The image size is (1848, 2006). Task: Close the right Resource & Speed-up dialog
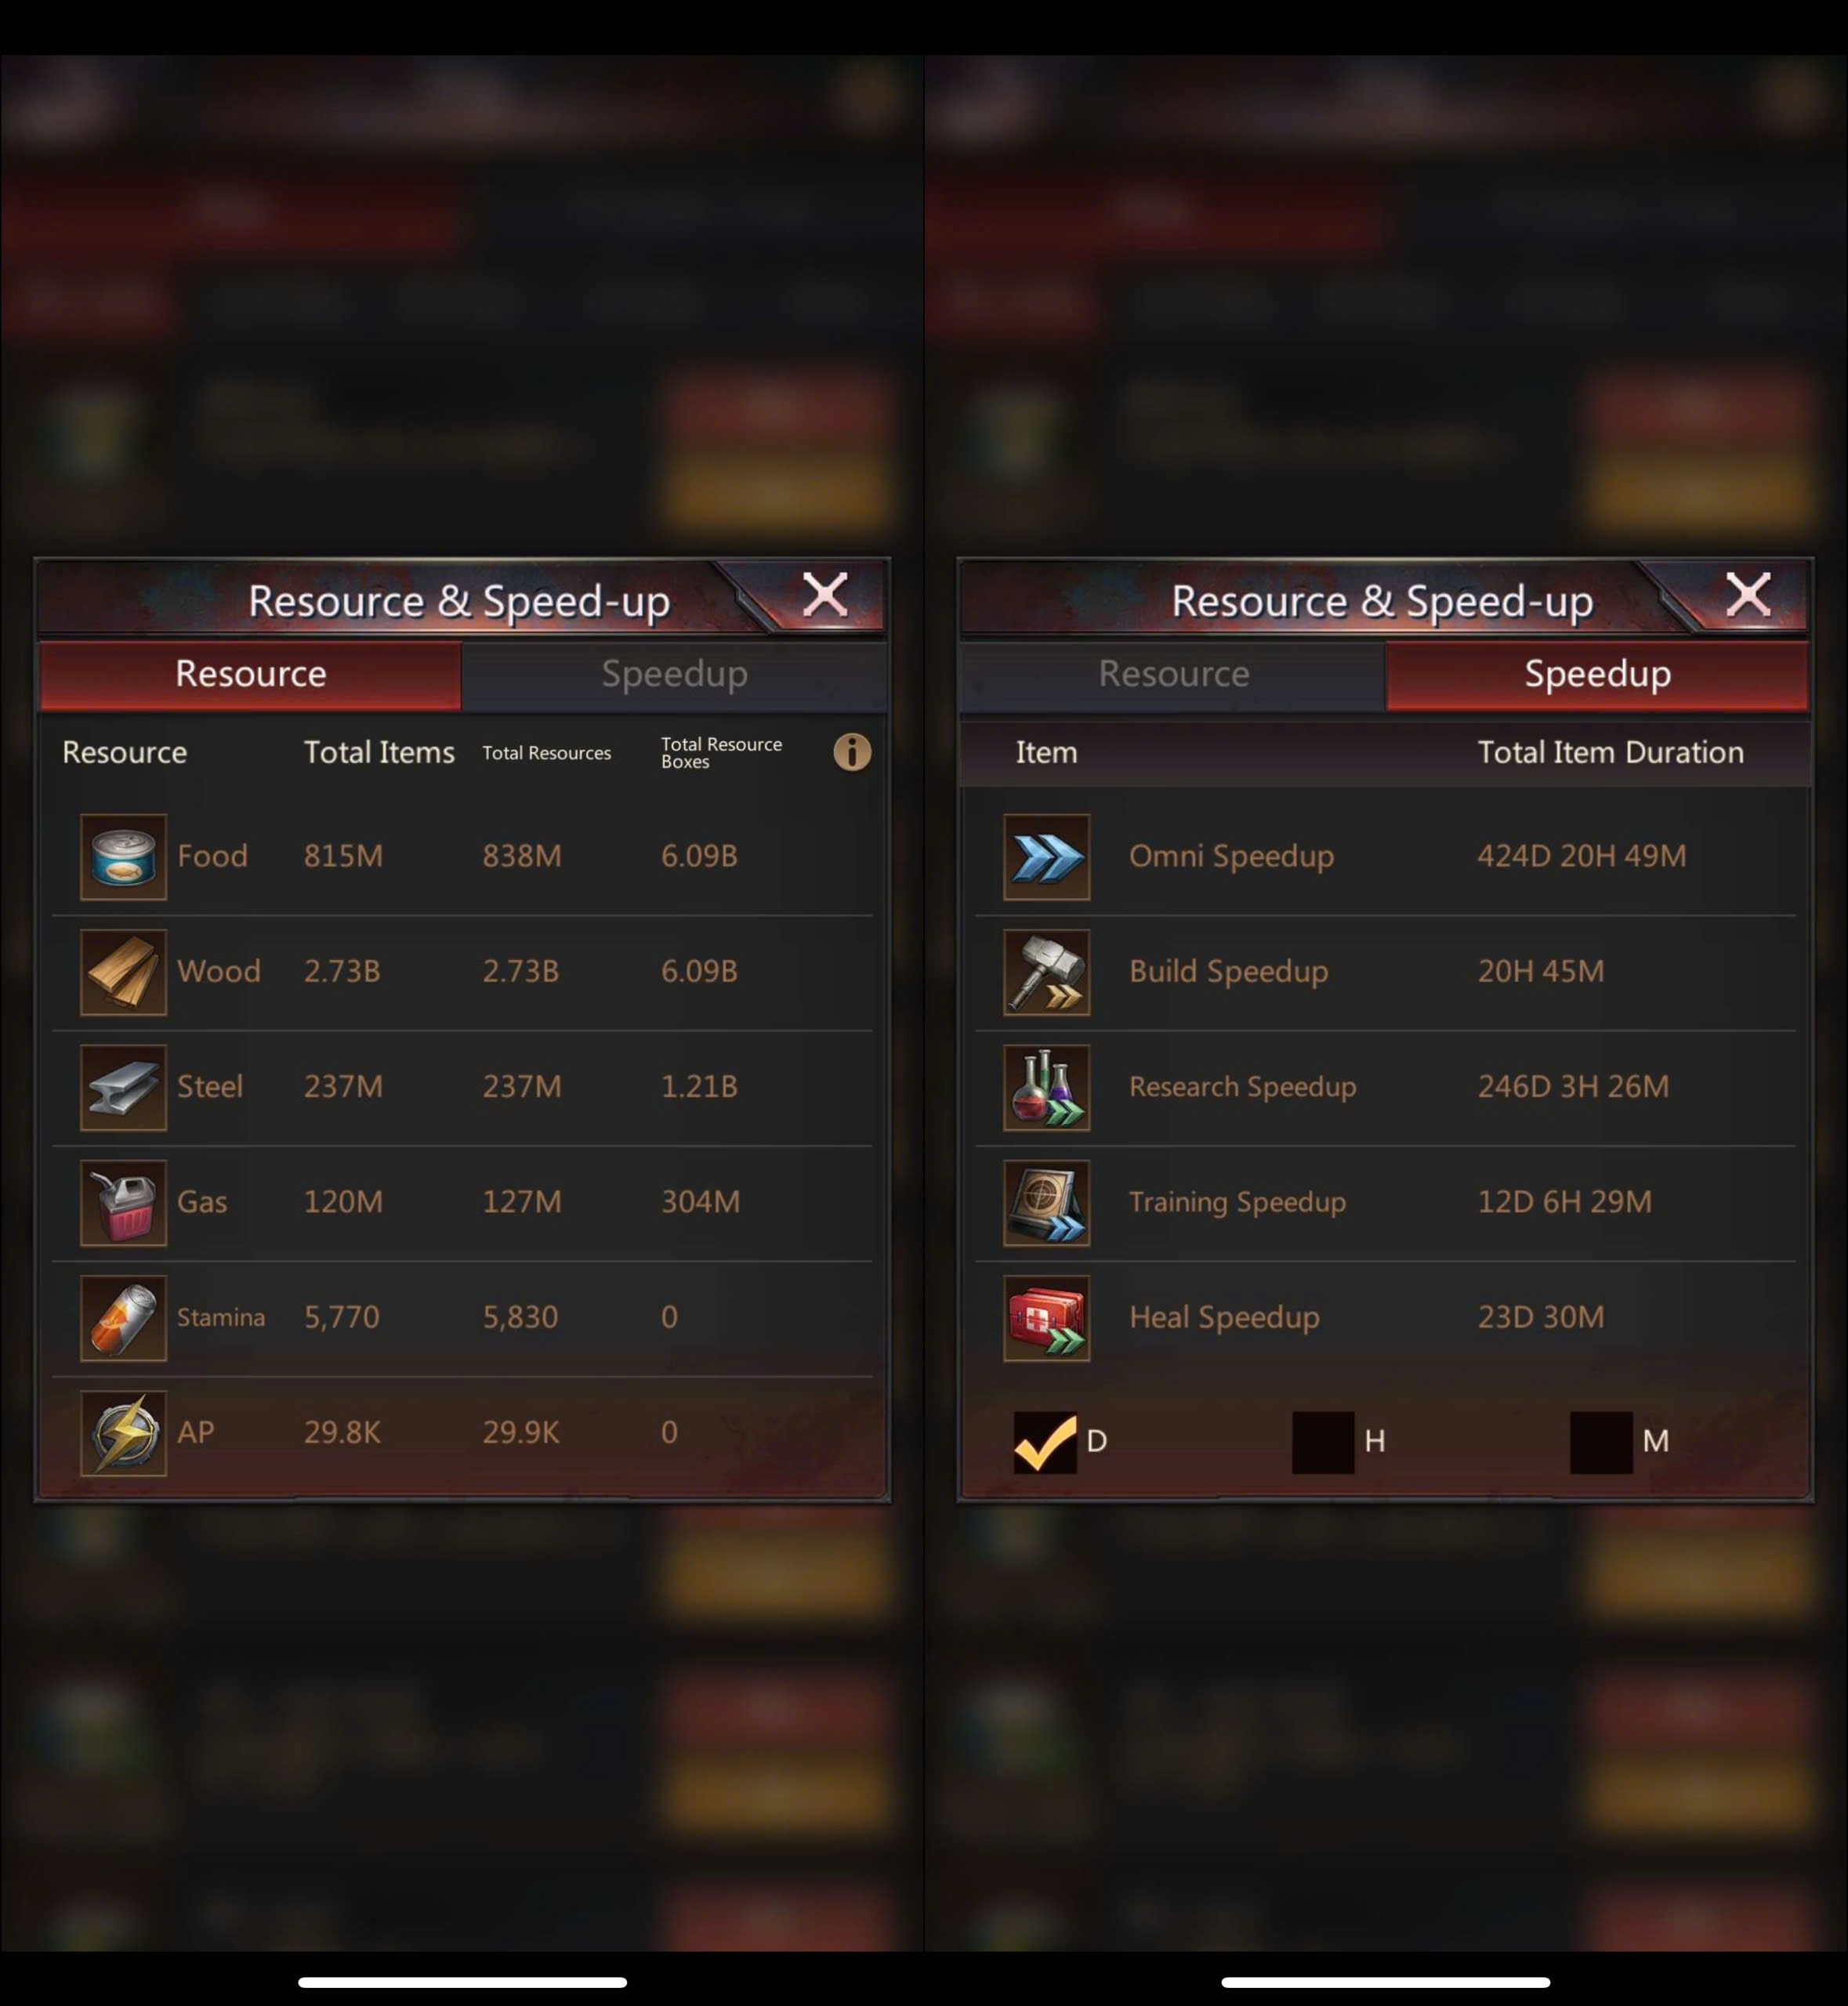1748,596
